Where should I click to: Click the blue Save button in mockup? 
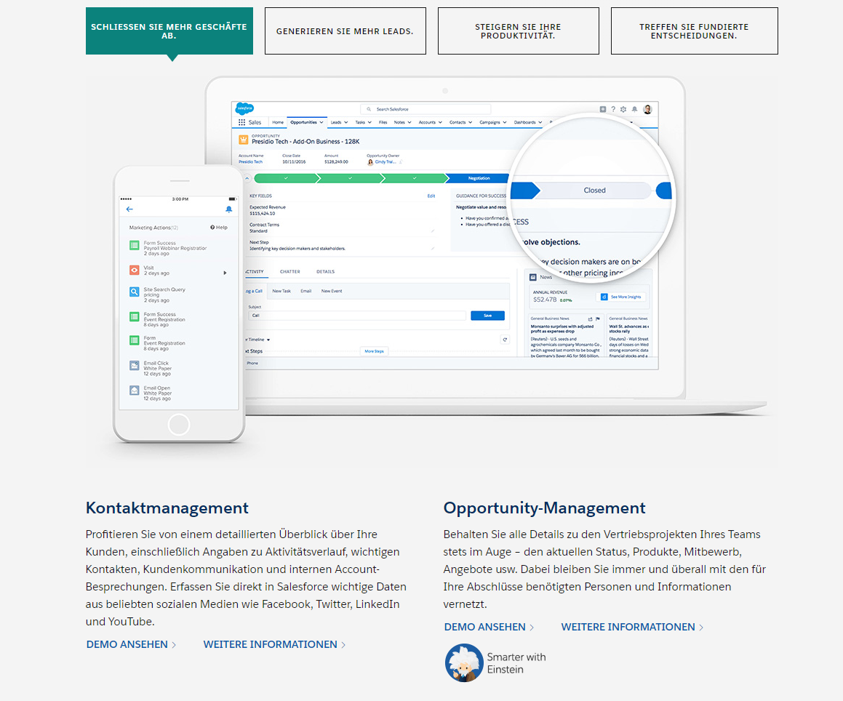487,316
